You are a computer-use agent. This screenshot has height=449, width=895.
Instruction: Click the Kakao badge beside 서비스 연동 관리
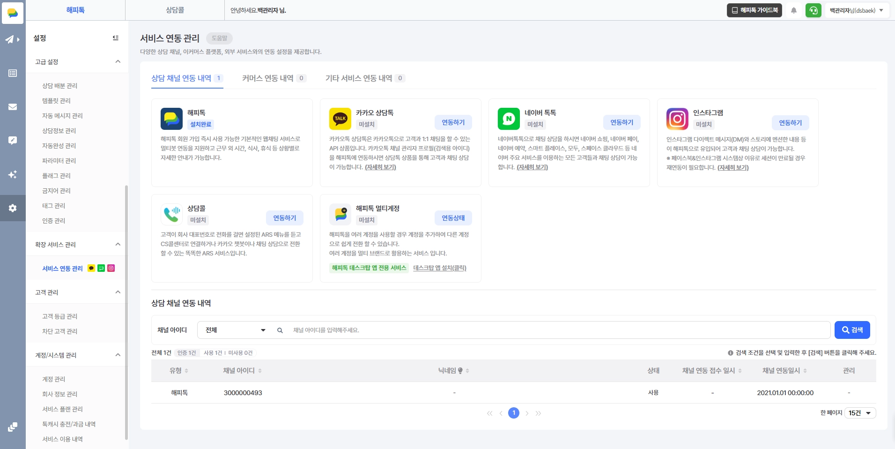coord(91,268)
